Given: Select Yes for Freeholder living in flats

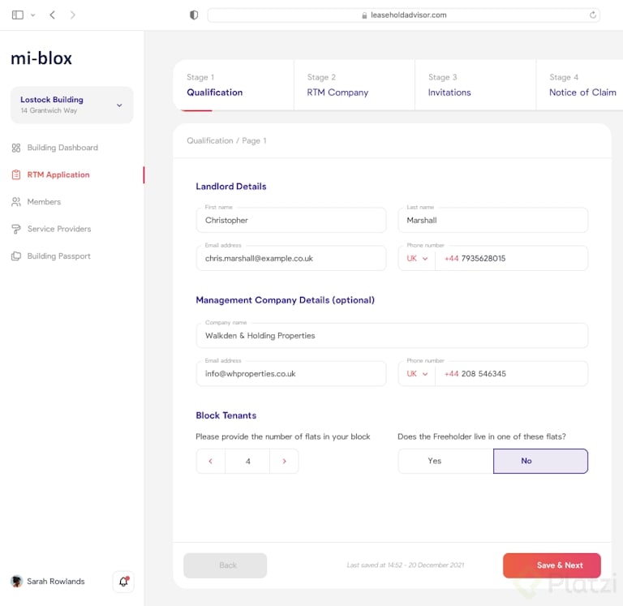Looking at the screenshot, I should click(x=435, y=461).
